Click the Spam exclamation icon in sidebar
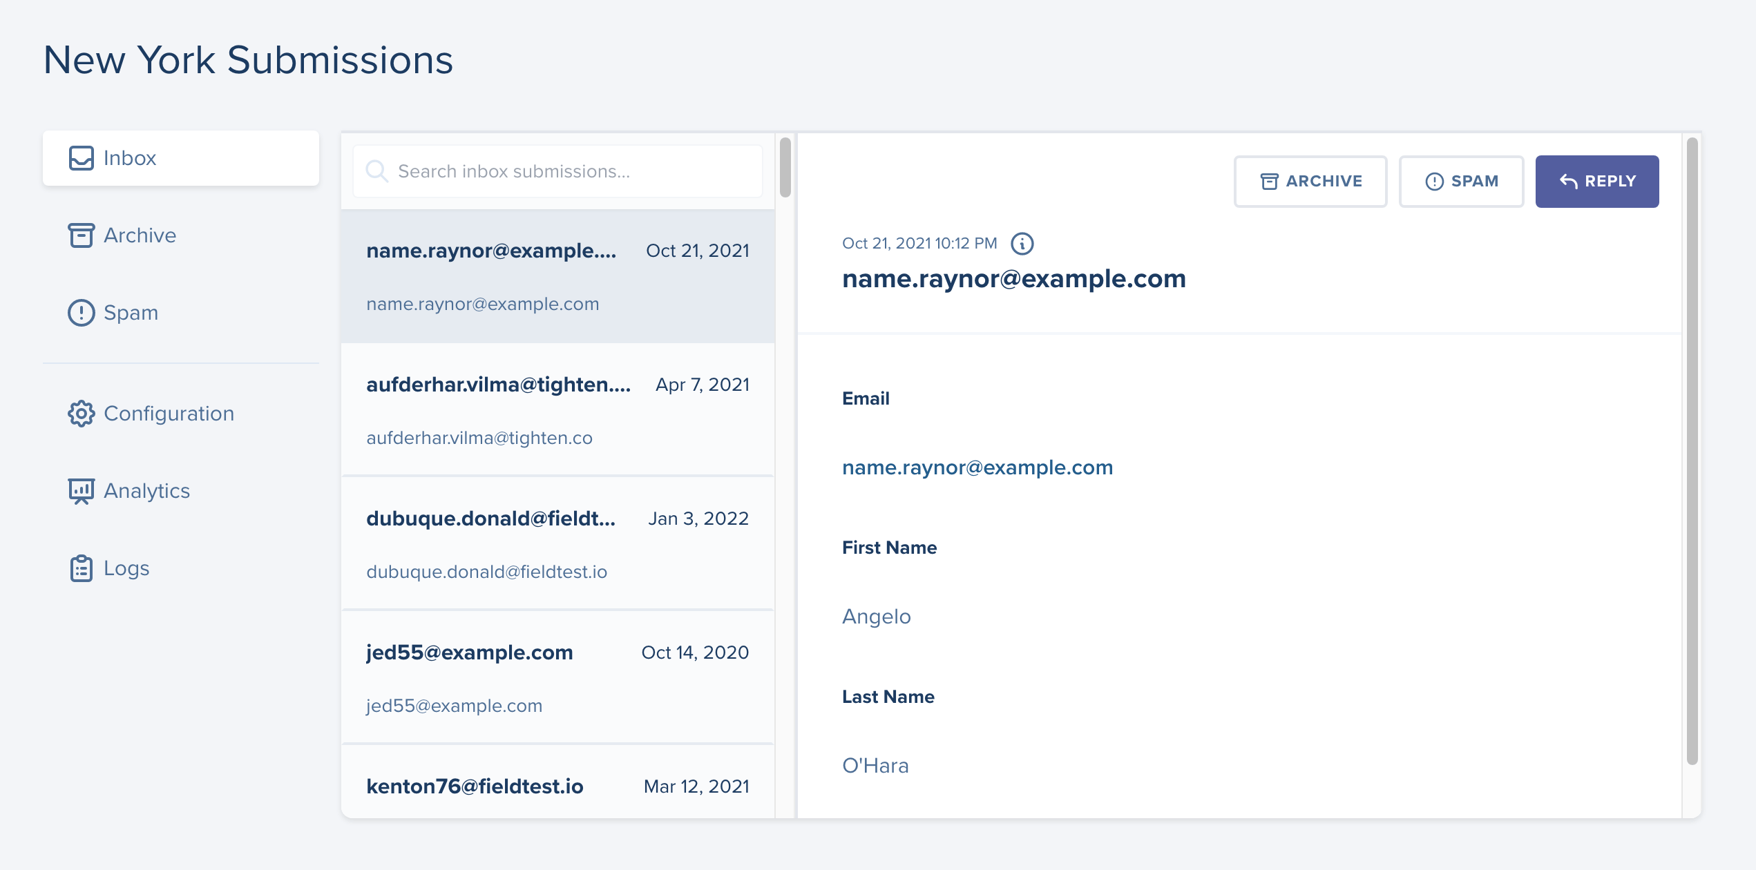1756x870 pixels. [81, 313]
